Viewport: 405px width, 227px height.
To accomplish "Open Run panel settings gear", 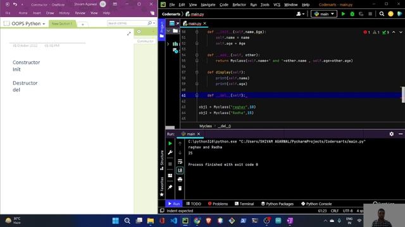I will point(392,134).
